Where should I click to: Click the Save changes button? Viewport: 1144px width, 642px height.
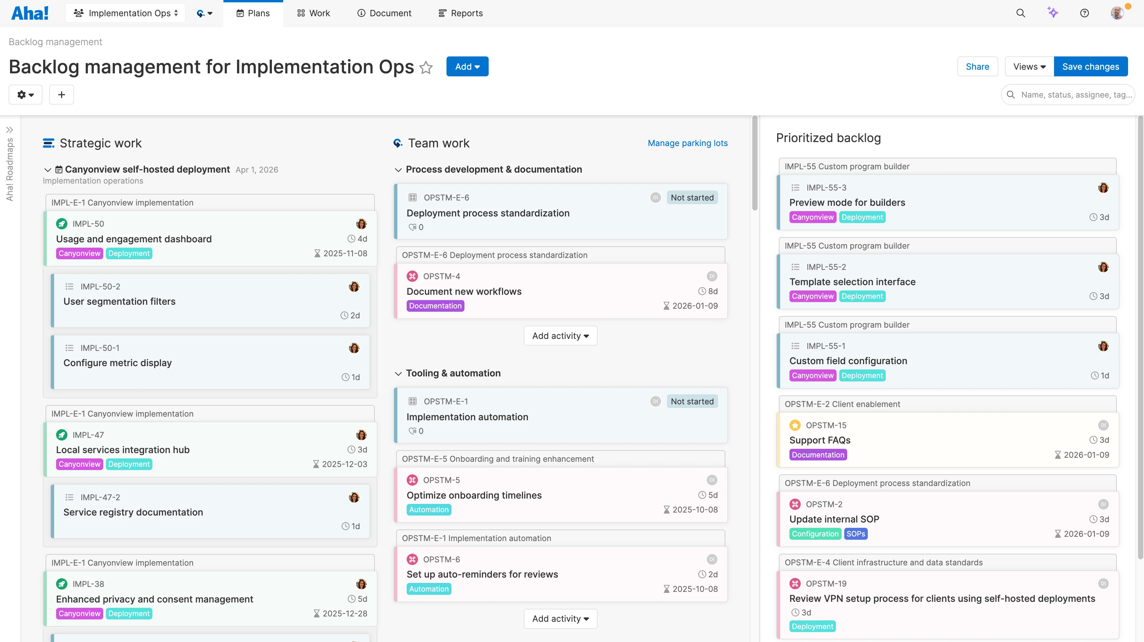[x=1091, y=66]
